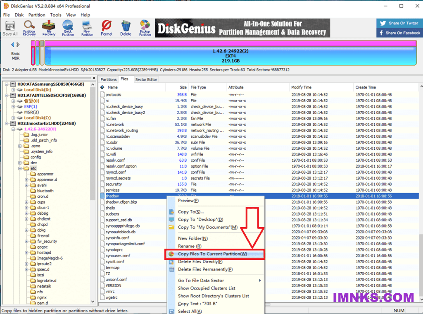423x314 pixels.
Task: Choose Copy Files To Current Partition
Action: 215,254
